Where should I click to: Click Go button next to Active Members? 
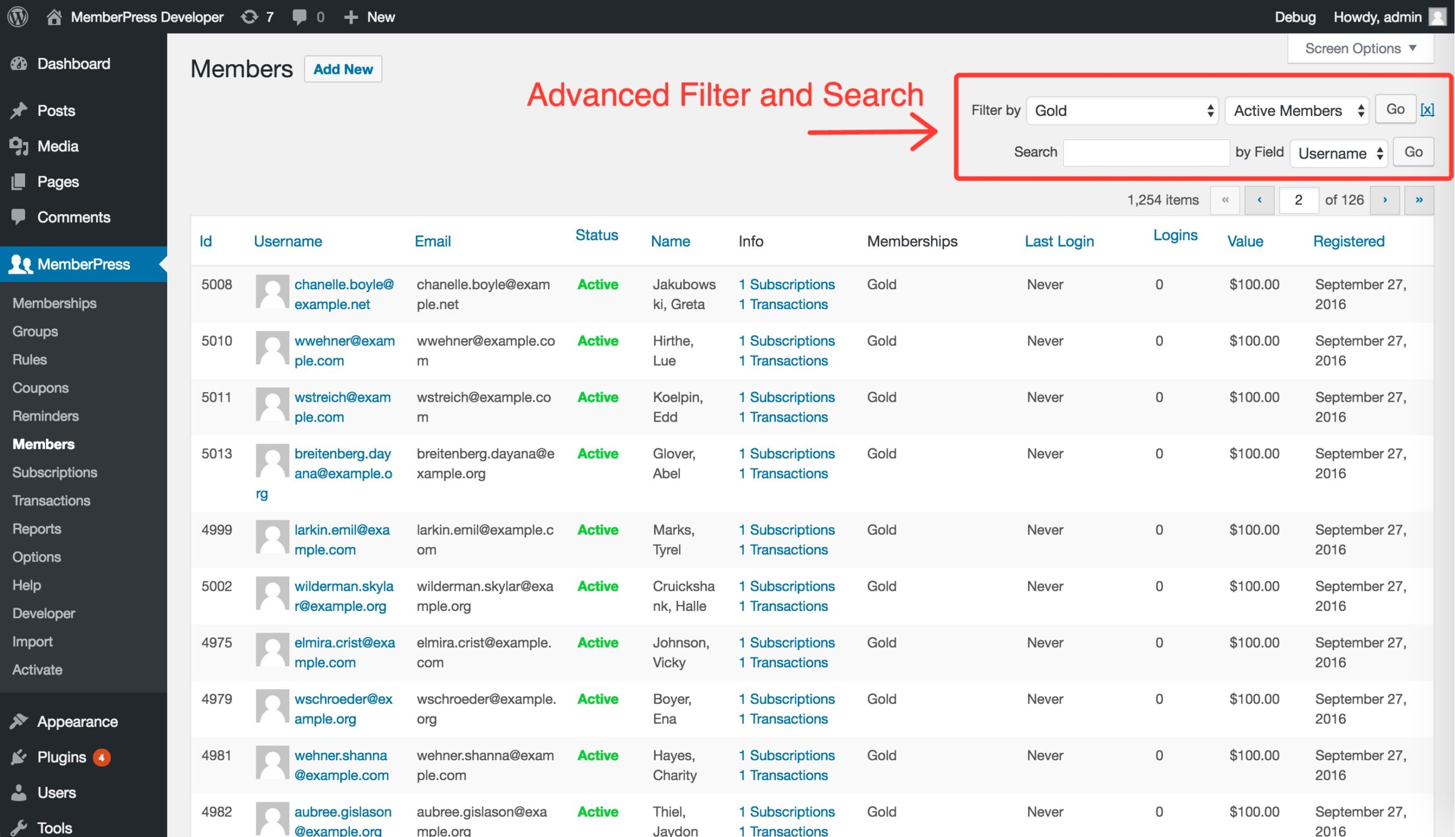tap(1395, 109)
